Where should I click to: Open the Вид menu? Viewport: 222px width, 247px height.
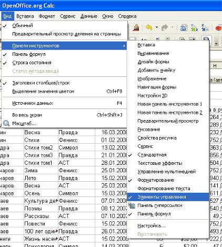[x=7, y=16]
